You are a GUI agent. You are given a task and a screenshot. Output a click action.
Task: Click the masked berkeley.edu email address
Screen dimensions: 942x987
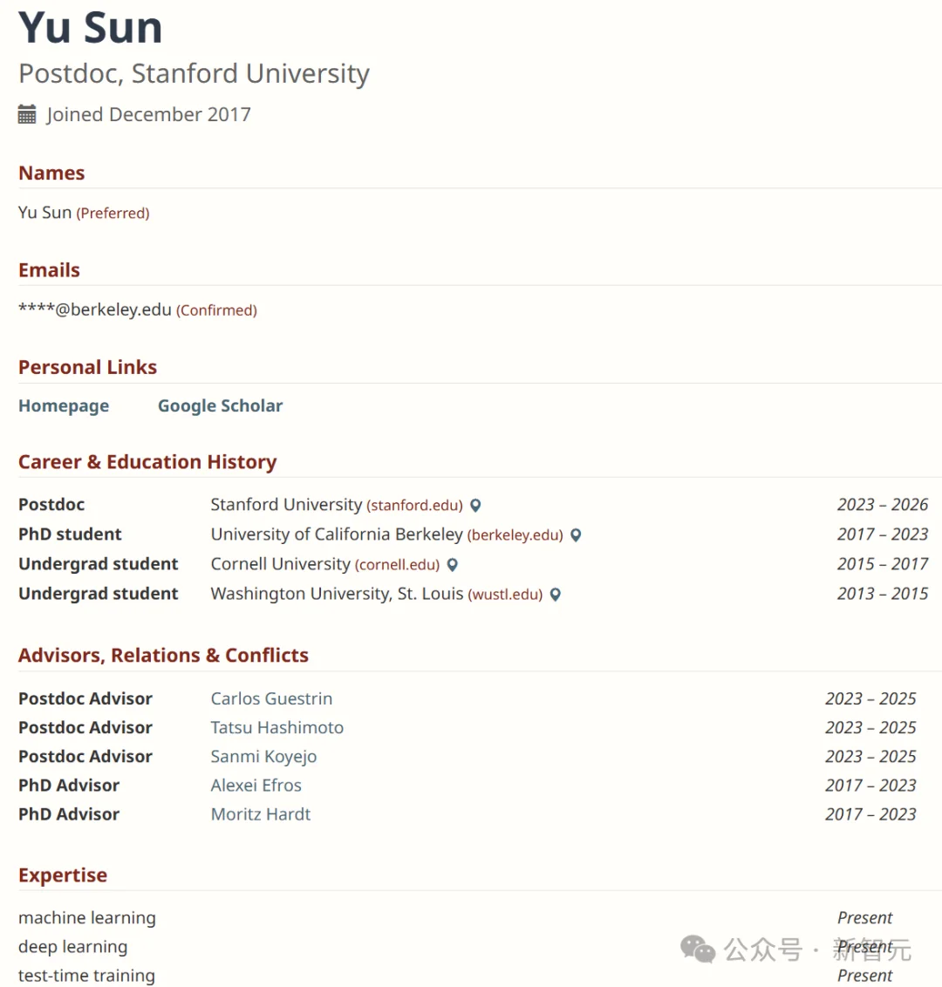tap(95, 310)
